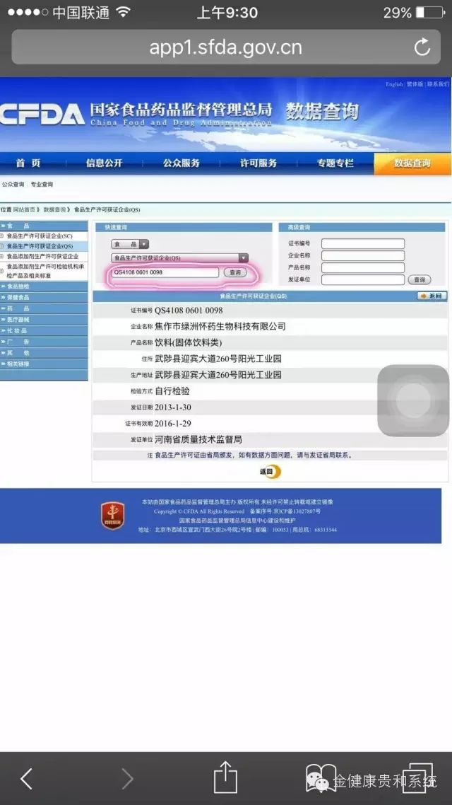This screenshot has height=805, width=452.
Task: Expand the 广告 sidebar category
Action: pyautogui.click(x=44, y=342)
